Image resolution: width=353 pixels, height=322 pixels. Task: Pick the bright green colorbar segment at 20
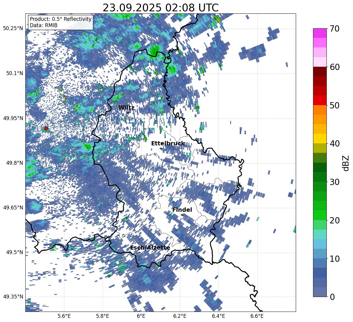[x=320, y=215]
